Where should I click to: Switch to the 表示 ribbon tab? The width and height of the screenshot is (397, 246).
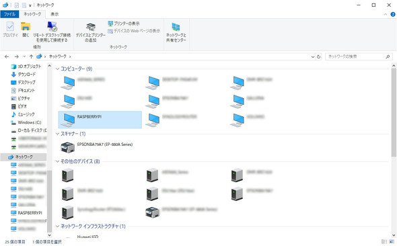pos(55,14)
